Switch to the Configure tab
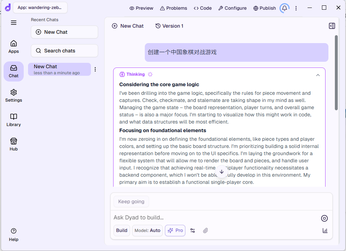The height and width of the screenshot is (251, 346). click(x=232, y=8)
